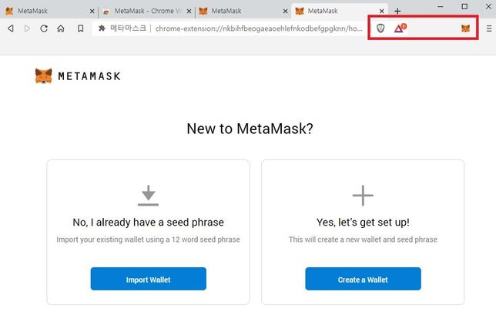Navigate back to the previous page
Image resolution: width=496 pixels, height=325 pixels.
coord(11,28)
